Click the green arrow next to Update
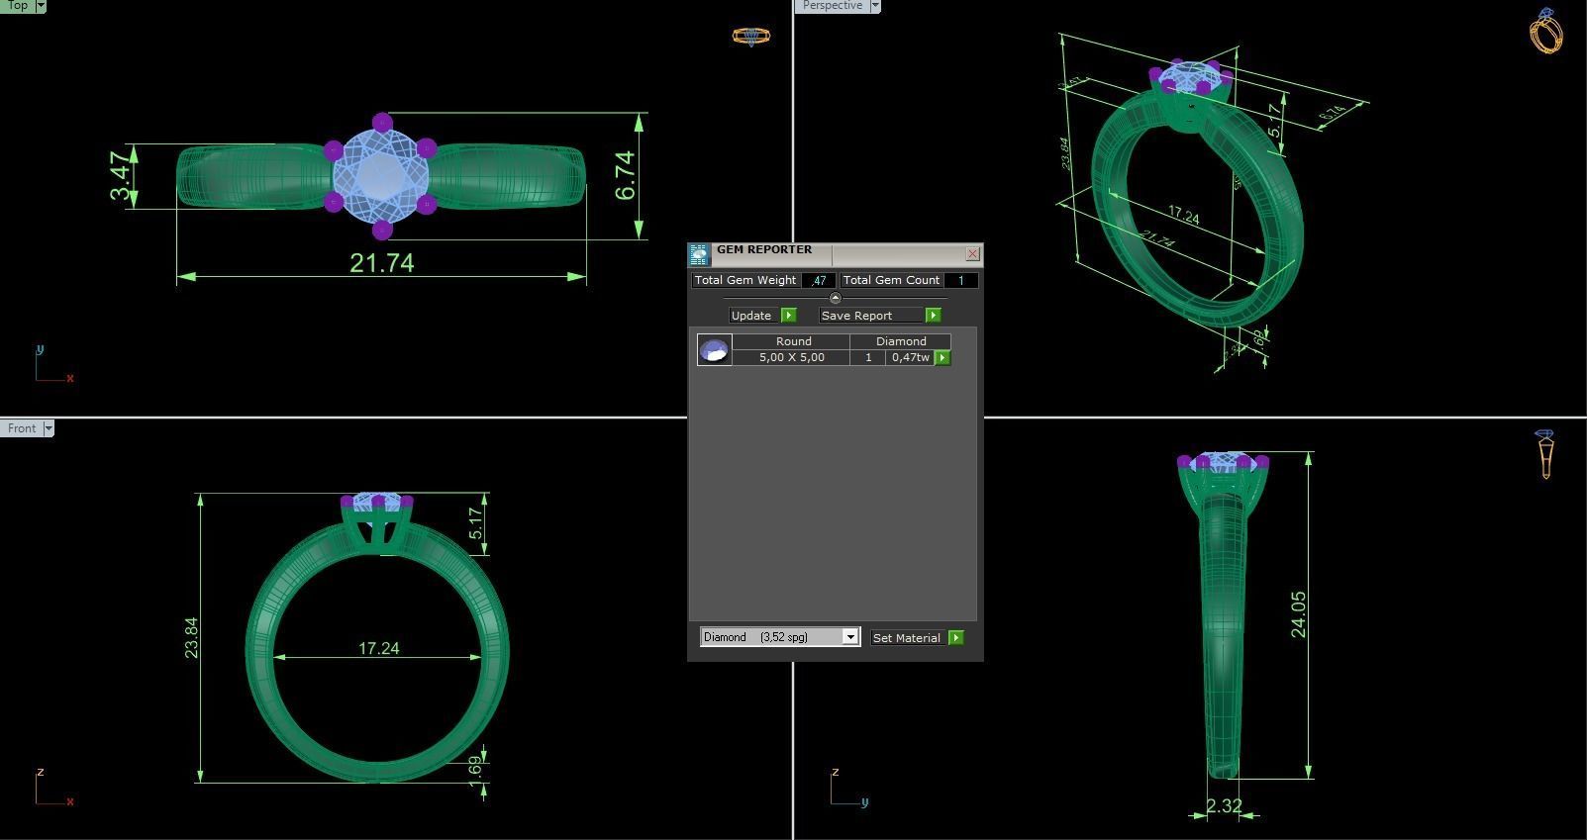This screenshot has width=1587, height=840. (x=789, y=316)
